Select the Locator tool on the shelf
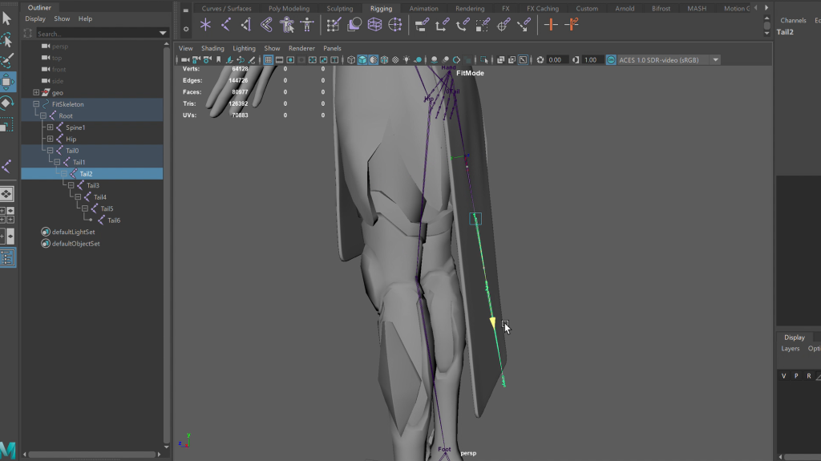The height and width of the screenshot is (461, 821). (205, 25)
